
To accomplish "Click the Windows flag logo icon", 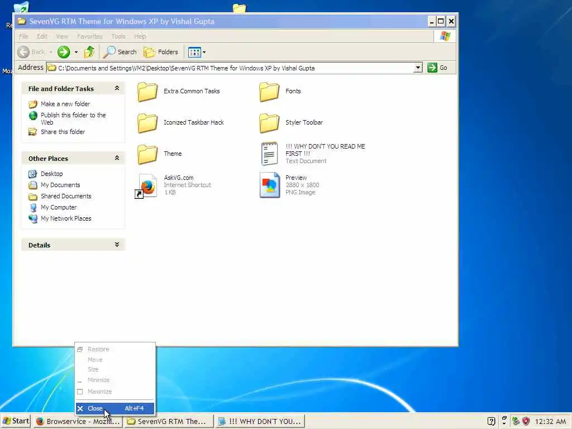I will click(x=445, y=36).
